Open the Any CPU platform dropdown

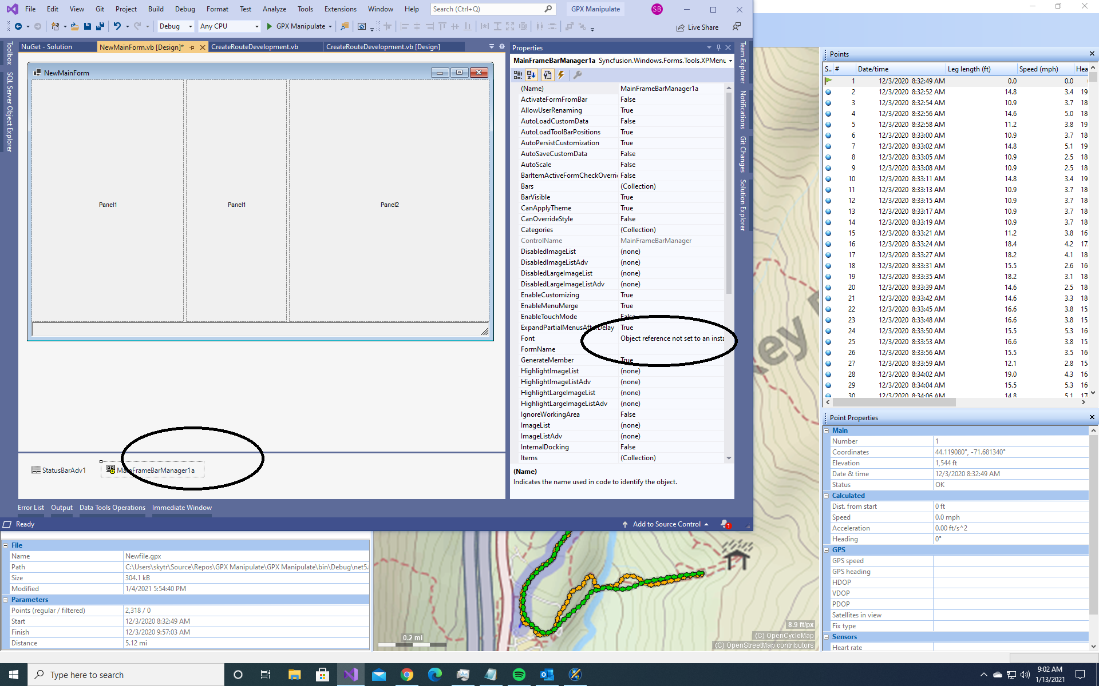tap(256, 26)
